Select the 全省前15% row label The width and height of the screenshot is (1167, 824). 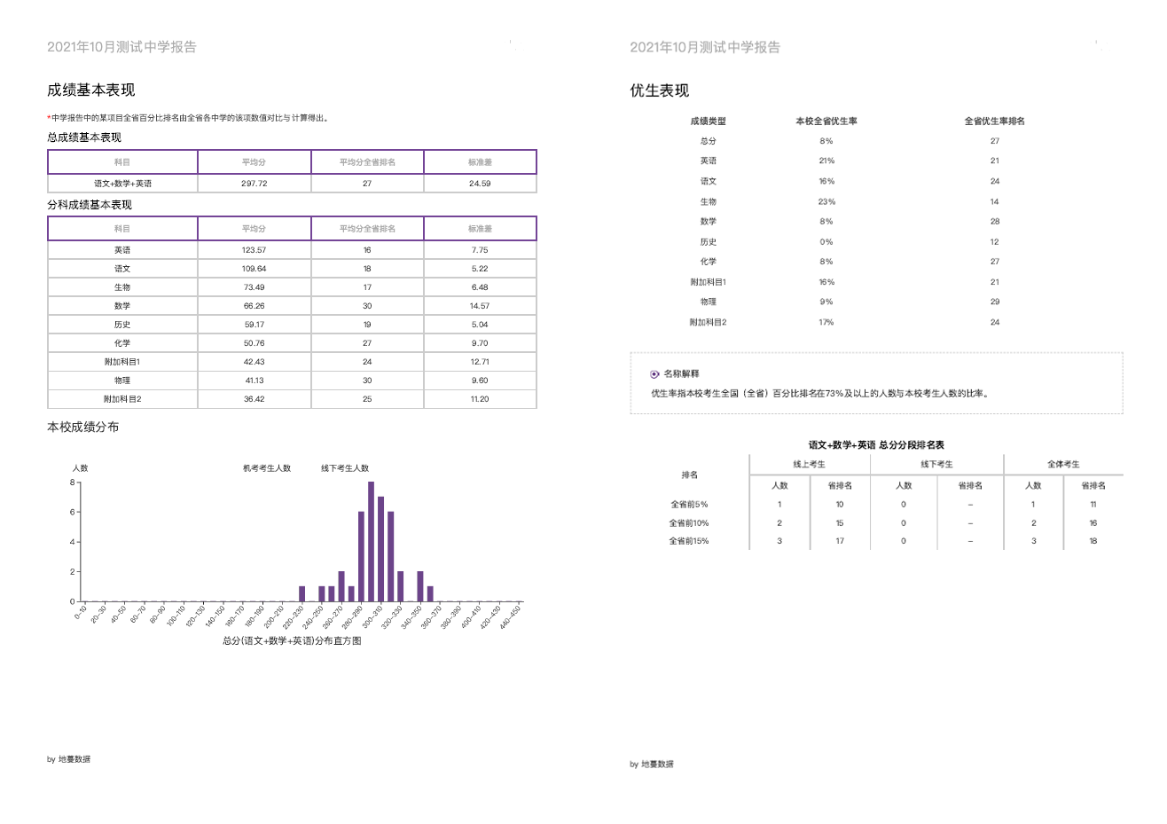pyautogui.click(x=689, y=541)
